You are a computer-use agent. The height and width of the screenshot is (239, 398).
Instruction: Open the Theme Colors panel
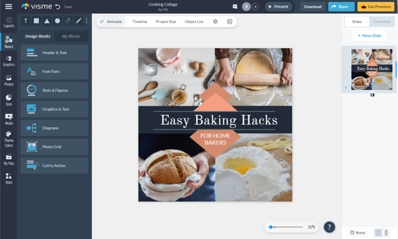pos(9,139)
